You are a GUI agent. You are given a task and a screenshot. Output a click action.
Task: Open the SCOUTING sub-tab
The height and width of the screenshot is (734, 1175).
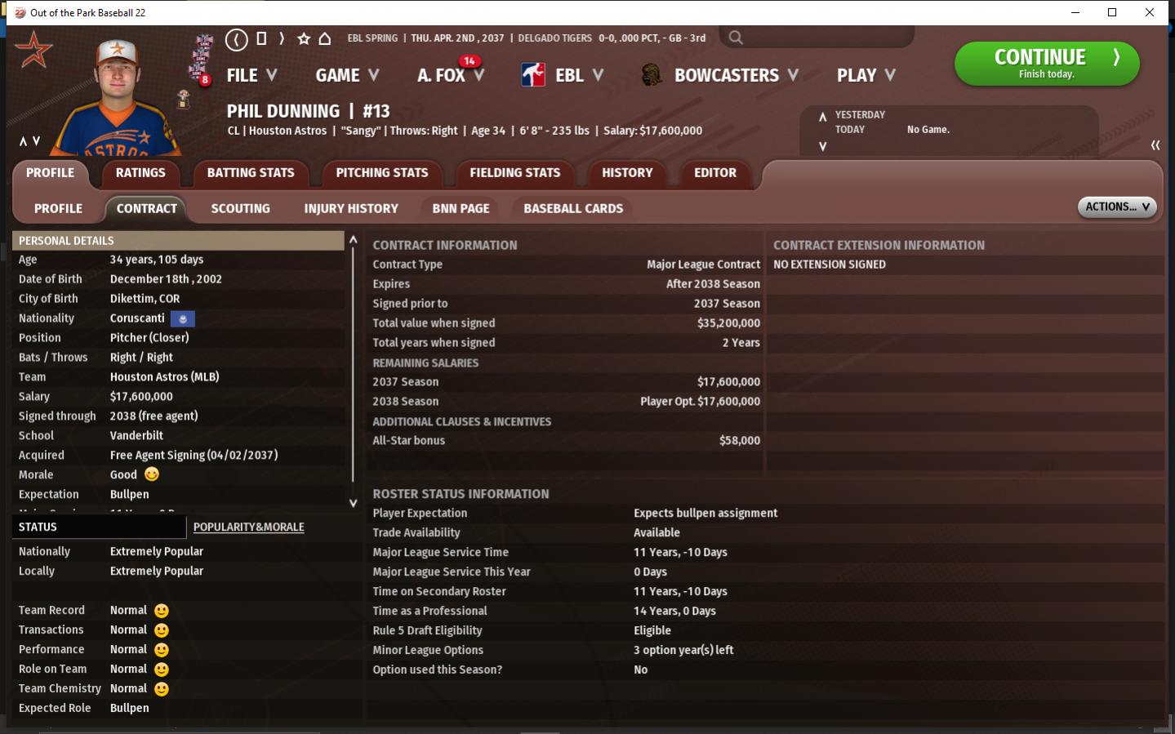240,208
